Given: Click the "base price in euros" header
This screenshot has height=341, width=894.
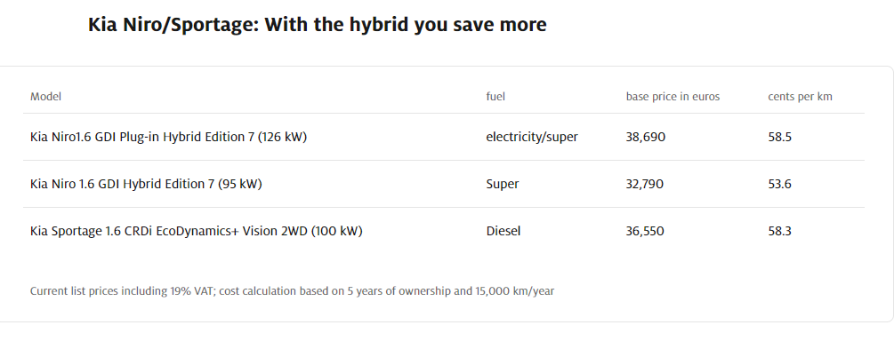Looking at the screenshot, I should (x=673, y=97).
